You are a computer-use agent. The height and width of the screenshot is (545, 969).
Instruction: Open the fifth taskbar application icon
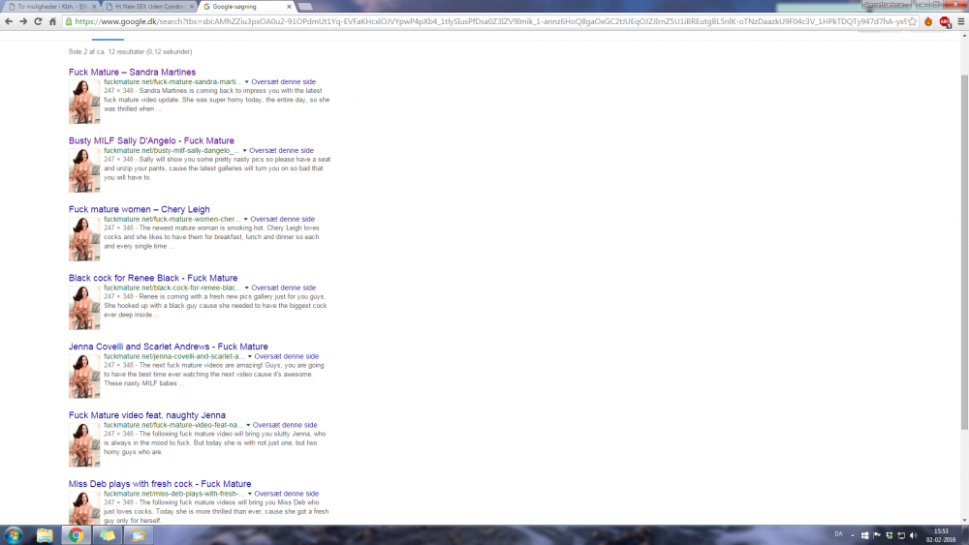click(x=139, y=535)
